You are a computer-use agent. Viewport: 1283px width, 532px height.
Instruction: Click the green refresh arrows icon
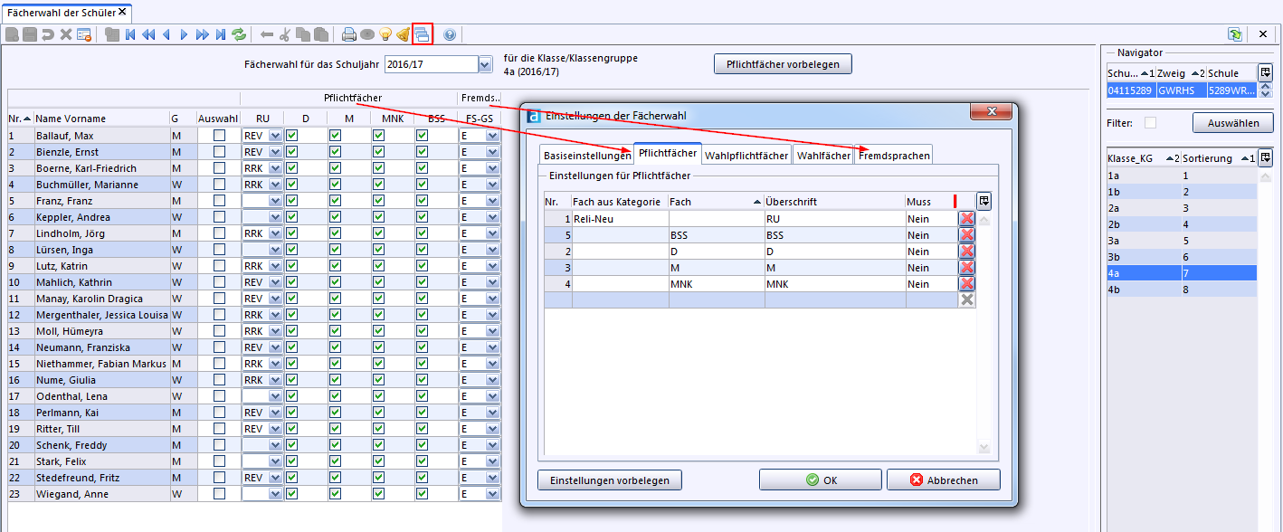(x=239, y=35)
